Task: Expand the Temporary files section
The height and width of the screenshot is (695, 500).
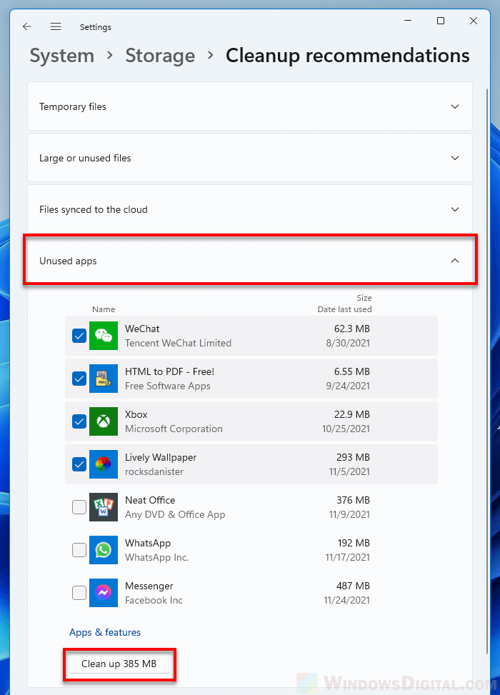Action: (x=250, y=106)
